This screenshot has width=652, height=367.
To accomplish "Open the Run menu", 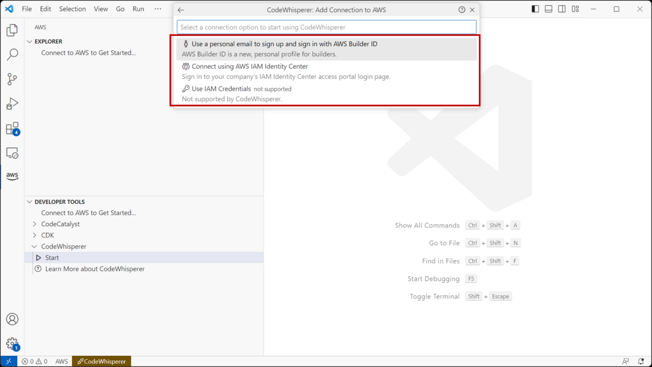I will [x=139, y=9].
